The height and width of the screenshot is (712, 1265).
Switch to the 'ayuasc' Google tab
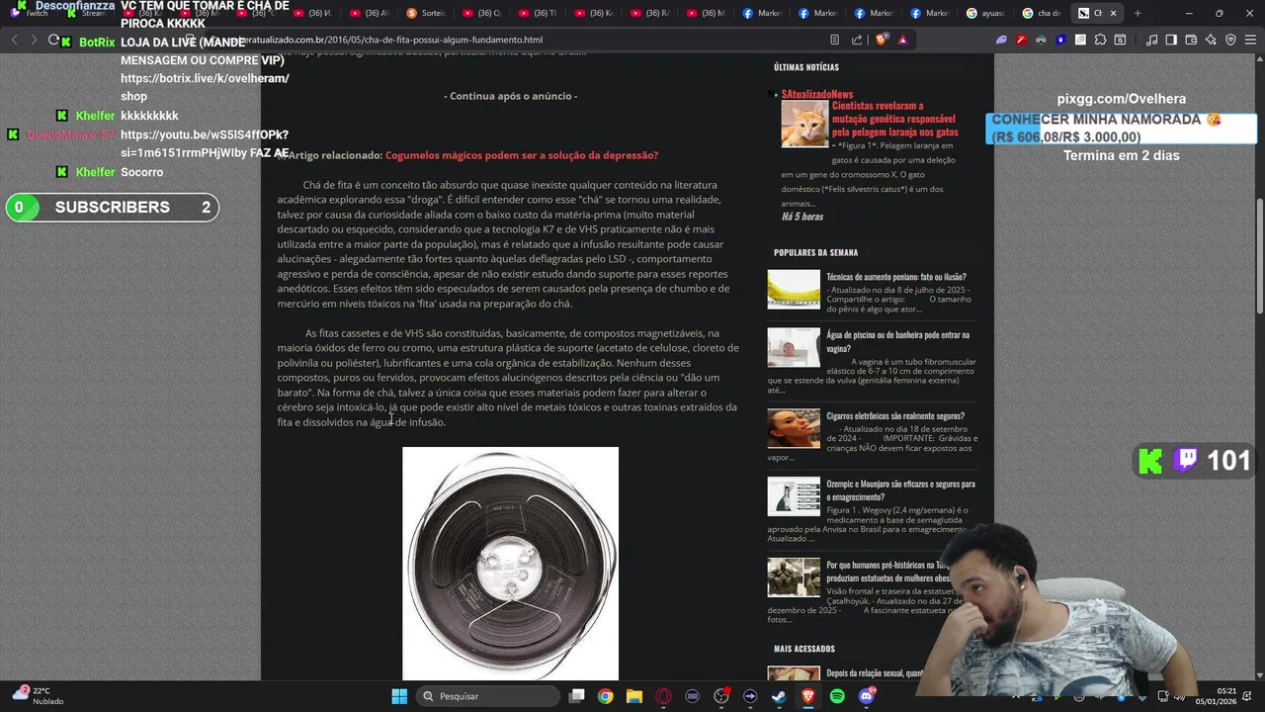coord(985,13)
